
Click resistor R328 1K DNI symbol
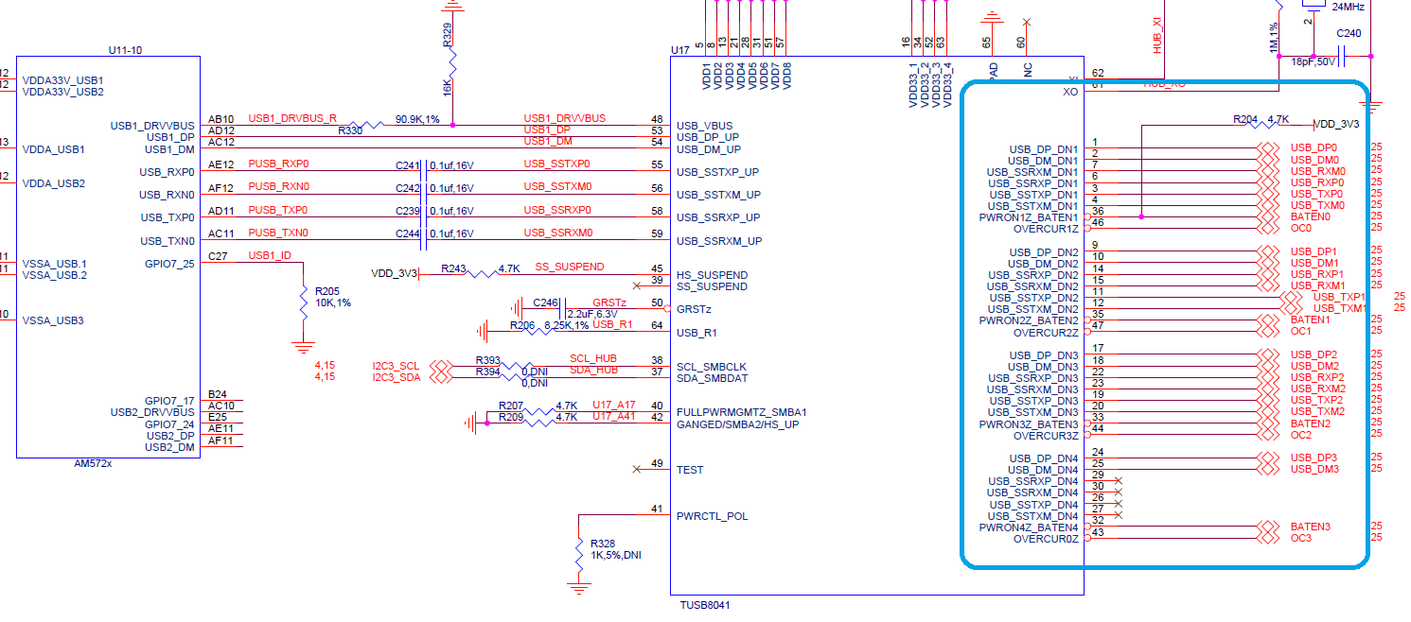pos(578,560)
